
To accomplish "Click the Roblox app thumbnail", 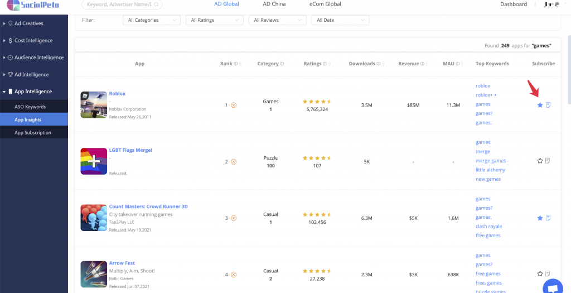I will click(x=94, y=105).
